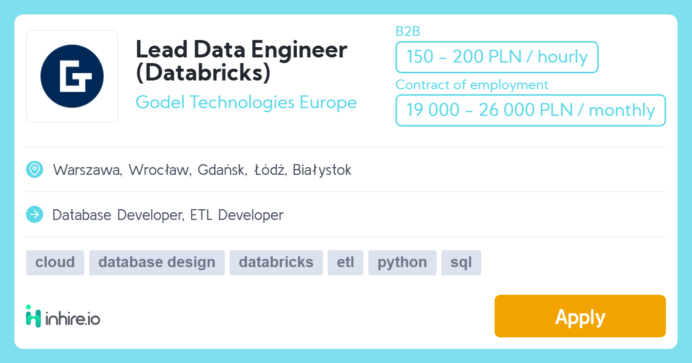Select the database design skill tag
The width and height of the screenshot is (692, 363).
click(x=157, y=263)
